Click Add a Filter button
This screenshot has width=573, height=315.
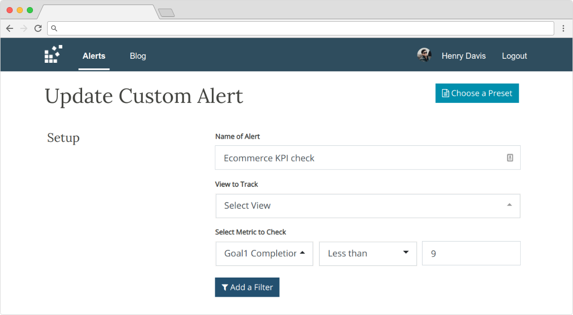point(247,287)
